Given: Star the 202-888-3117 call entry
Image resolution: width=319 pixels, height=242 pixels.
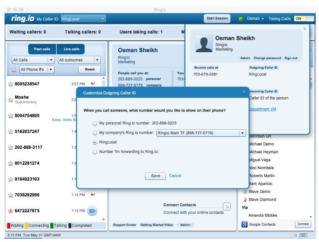Looking at the screenshot, I should click(11, 147).
